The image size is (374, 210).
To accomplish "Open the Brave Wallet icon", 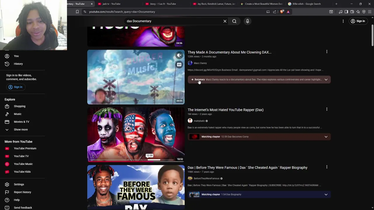I will [x=352, y=12].
